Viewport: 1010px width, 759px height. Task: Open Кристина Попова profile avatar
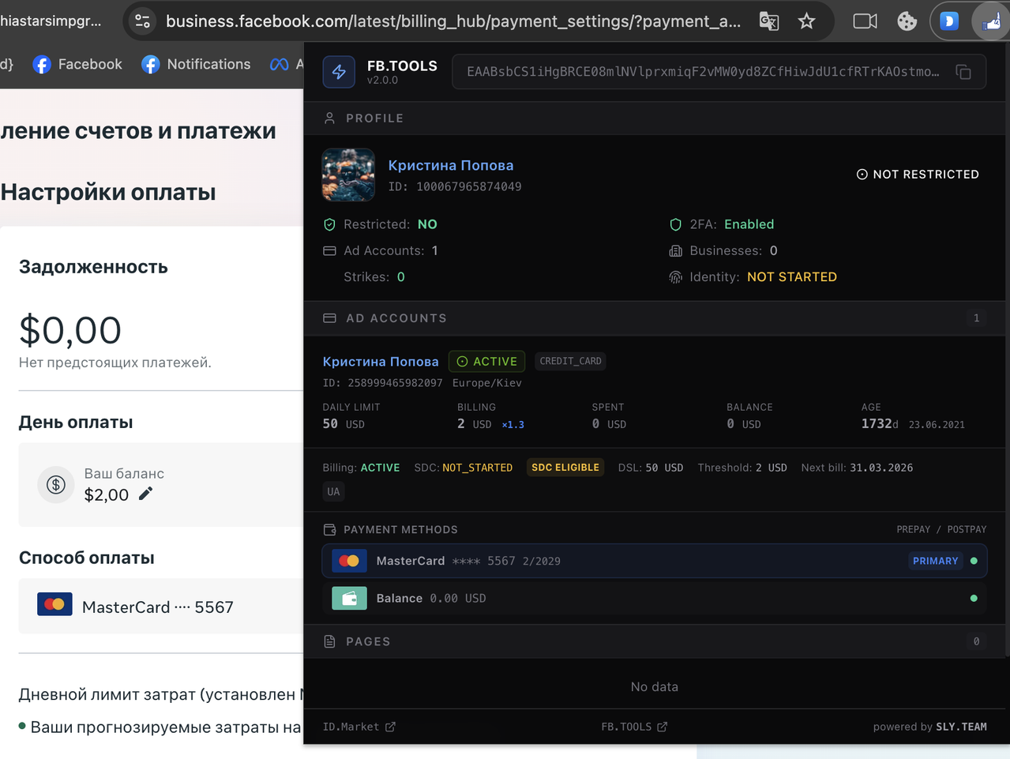tap(348, 175)
